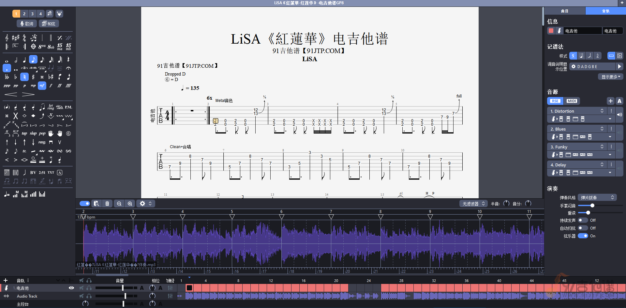Open the 歌词 lyrics button
This screenshot has width=626, height=308.
(26, 23)
